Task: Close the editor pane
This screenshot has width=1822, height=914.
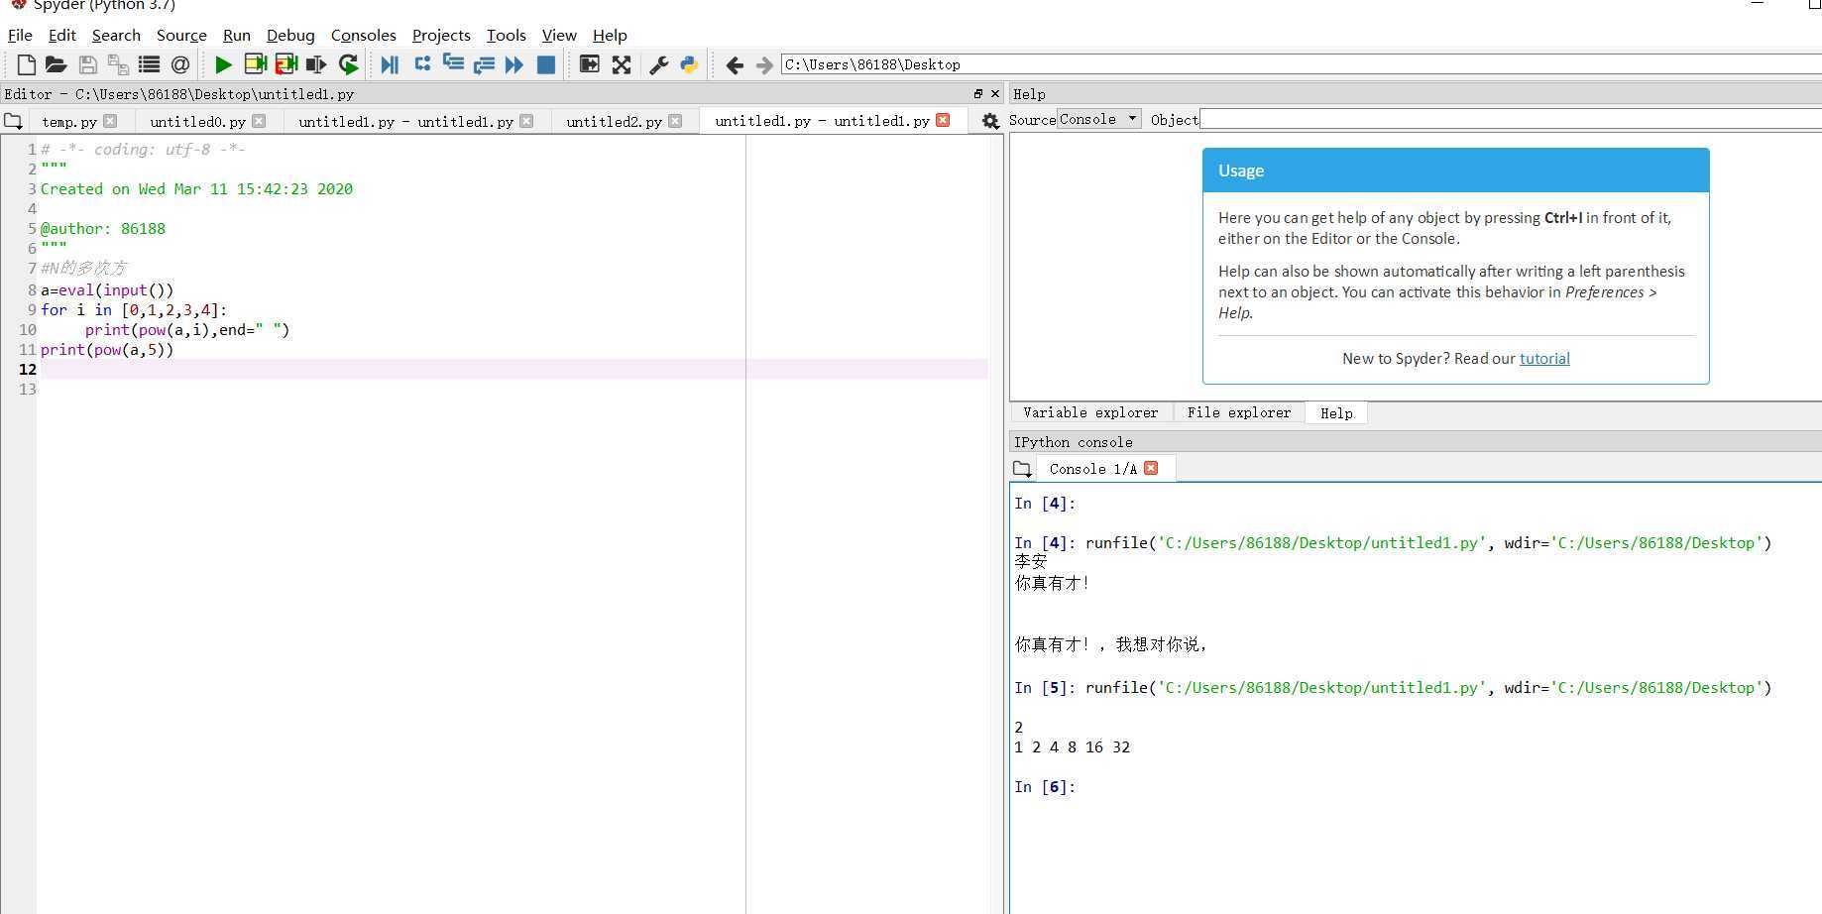Action: click(x=995, y=93)
